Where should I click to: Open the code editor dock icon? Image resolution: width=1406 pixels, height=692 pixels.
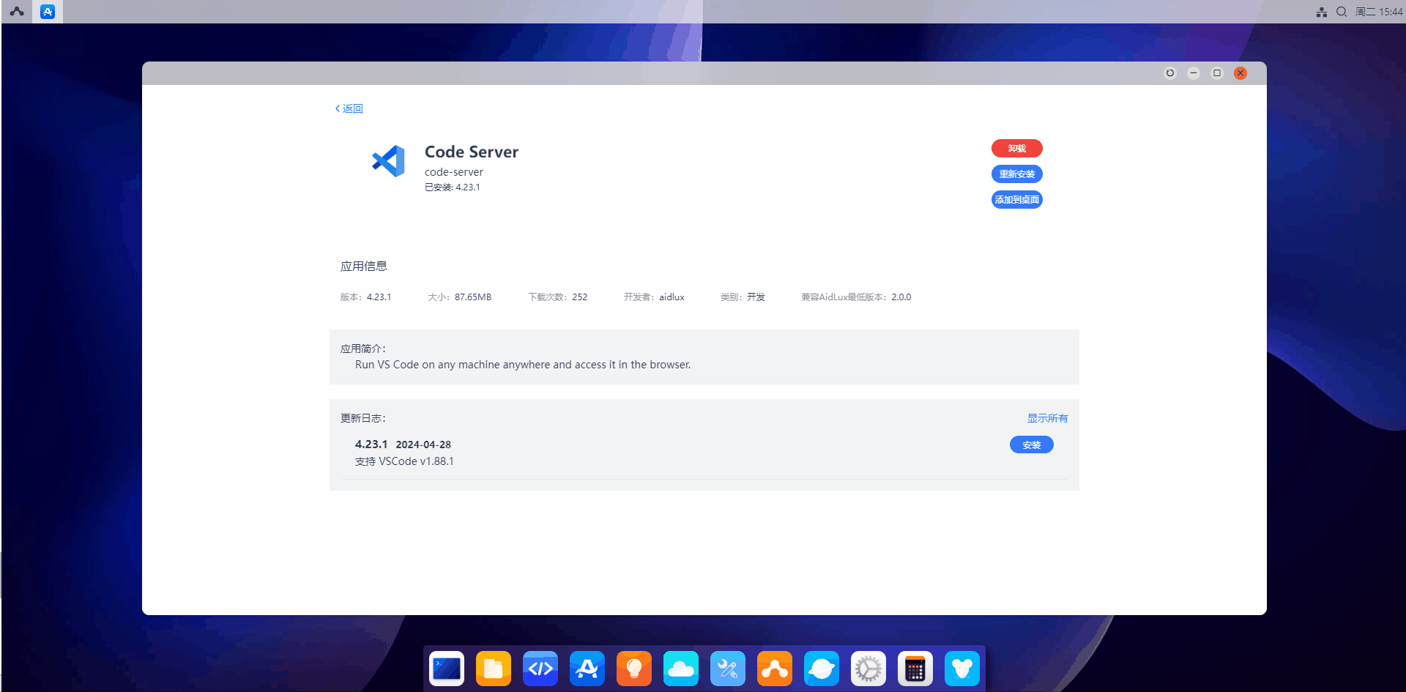540,669
